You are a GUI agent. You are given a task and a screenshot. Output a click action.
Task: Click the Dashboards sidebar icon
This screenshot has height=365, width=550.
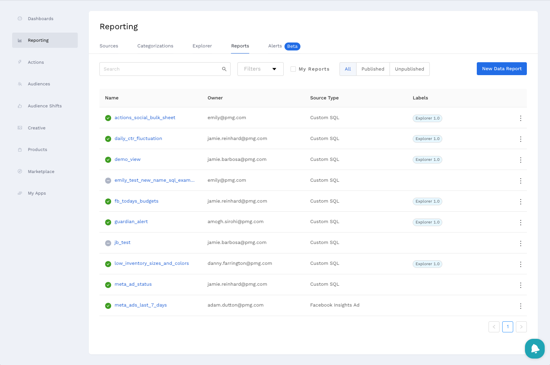coord(20,19)
